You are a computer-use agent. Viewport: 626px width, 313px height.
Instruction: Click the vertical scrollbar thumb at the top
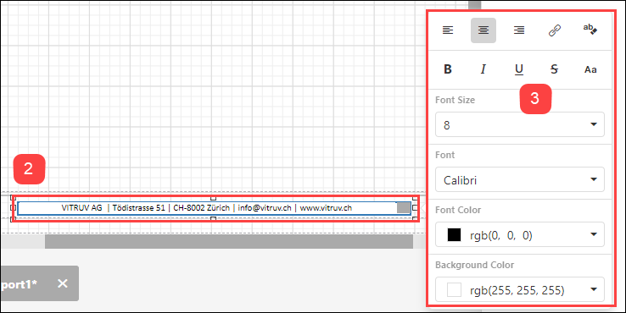475,4
